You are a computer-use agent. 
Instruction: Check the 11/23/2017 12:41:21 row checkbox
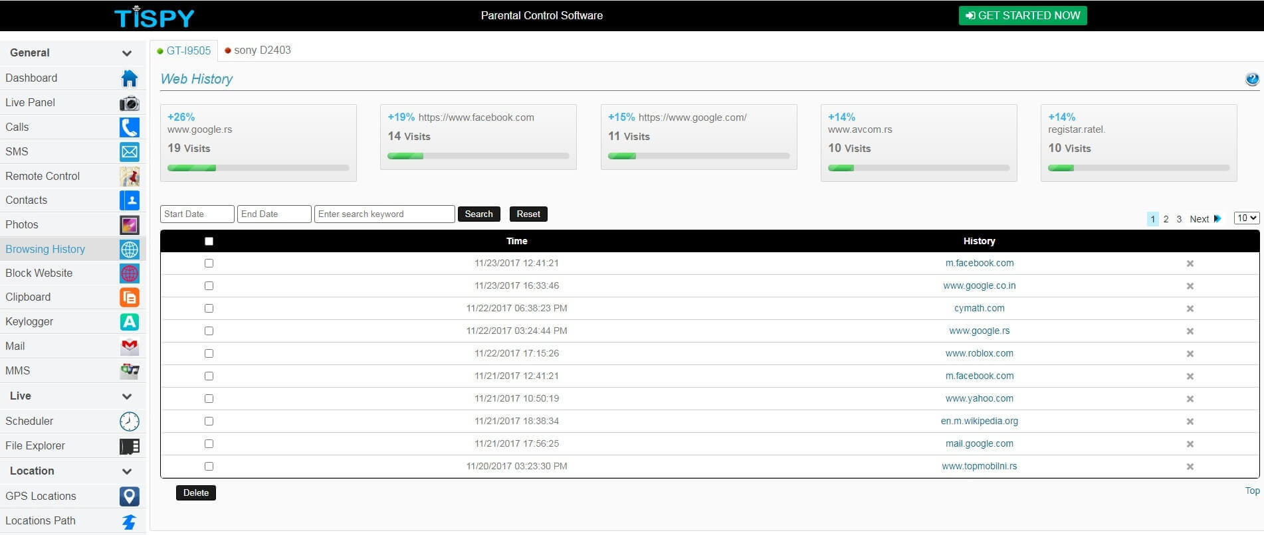click(x=209, y=264)
